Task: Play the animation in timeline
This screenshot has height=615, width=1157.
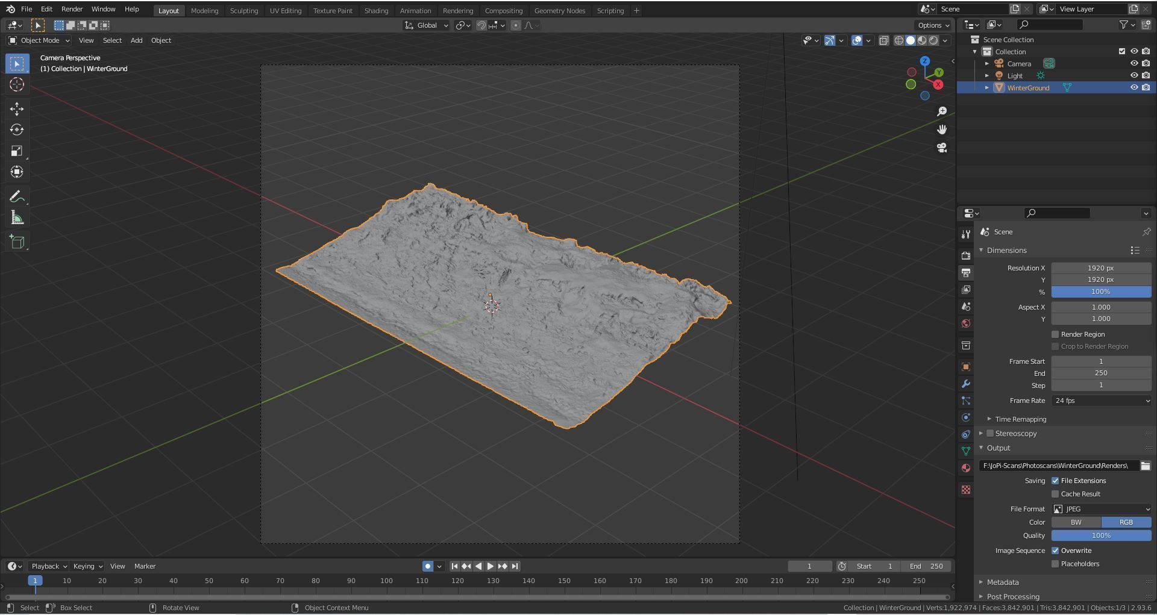Action: click(x=491, y=566)
